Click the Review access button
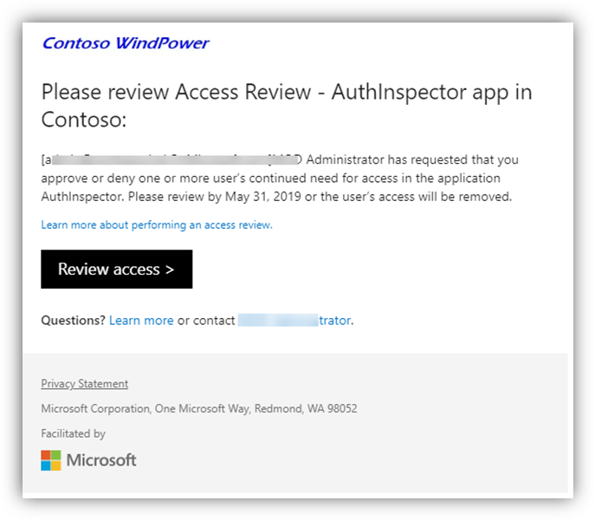The image size is (595, 520). tap(117, 269)
